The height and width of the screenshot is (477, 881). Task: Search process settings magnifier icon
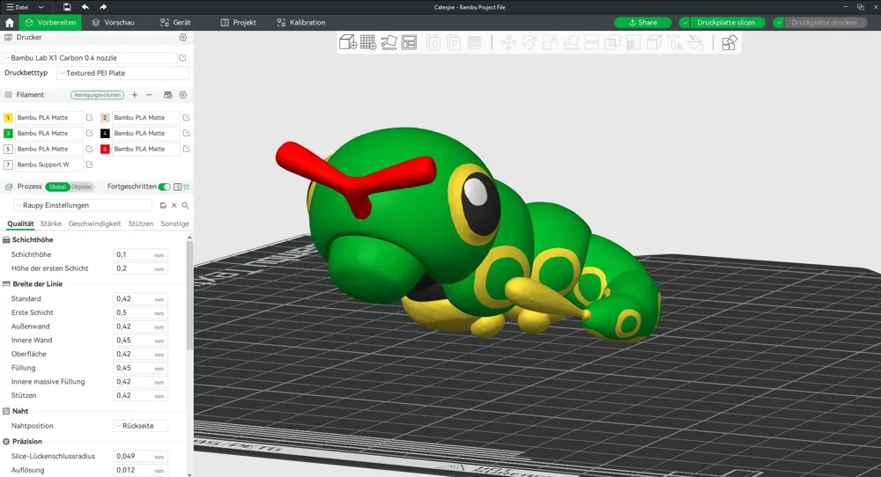pos(185,205)
